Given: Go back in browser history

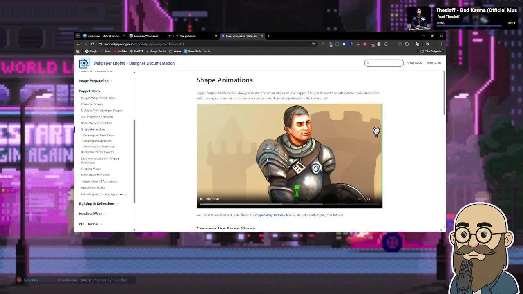Looking at the screenshot, I should 78,44.
